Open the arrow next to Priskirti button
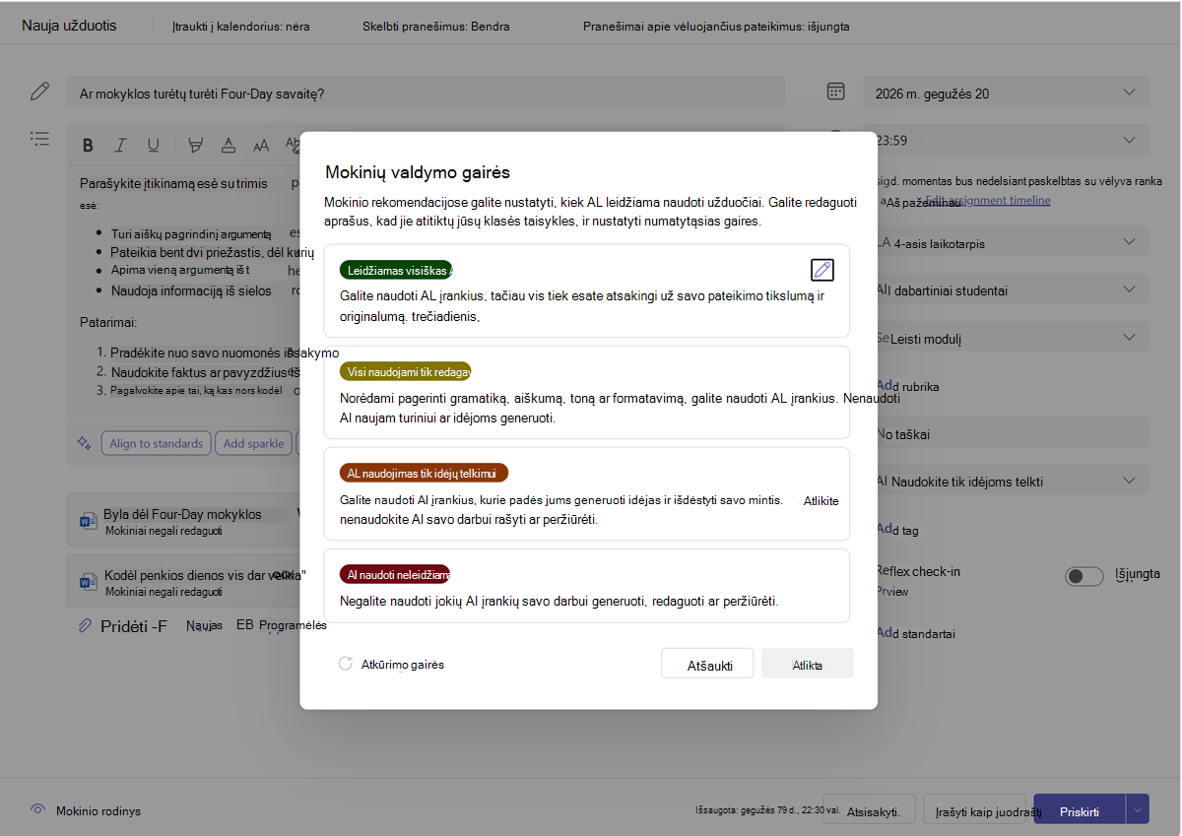The height and width of the screenshot is (836, 1182). coord(1138,810)
